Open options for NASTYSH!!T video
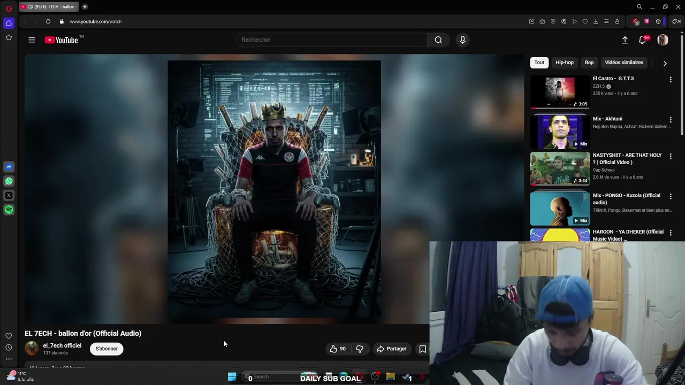 coord(671,156)
